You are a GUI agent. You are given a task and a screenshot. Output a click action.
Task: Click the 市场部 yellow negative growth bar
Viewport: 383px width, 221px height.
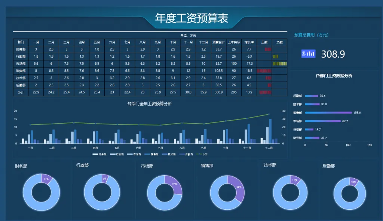[x=279, y=64]
